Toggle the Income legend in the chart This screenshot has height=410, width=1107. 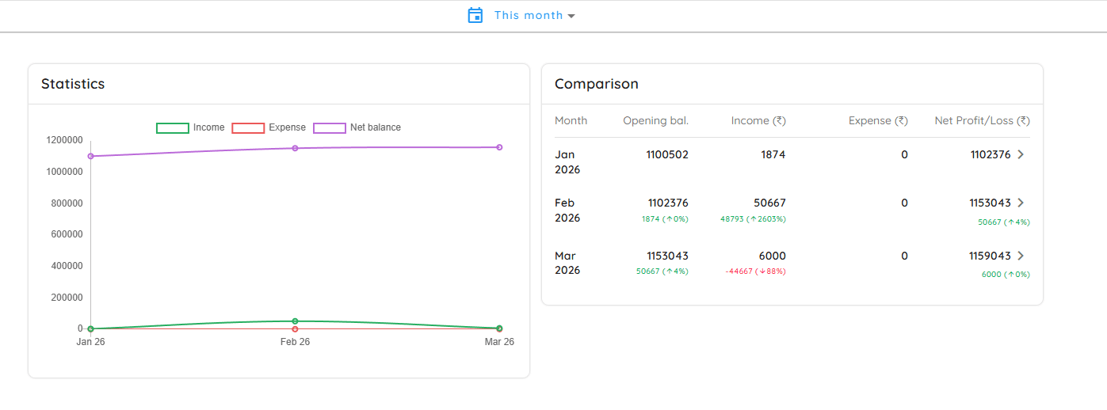coord(190,127)
